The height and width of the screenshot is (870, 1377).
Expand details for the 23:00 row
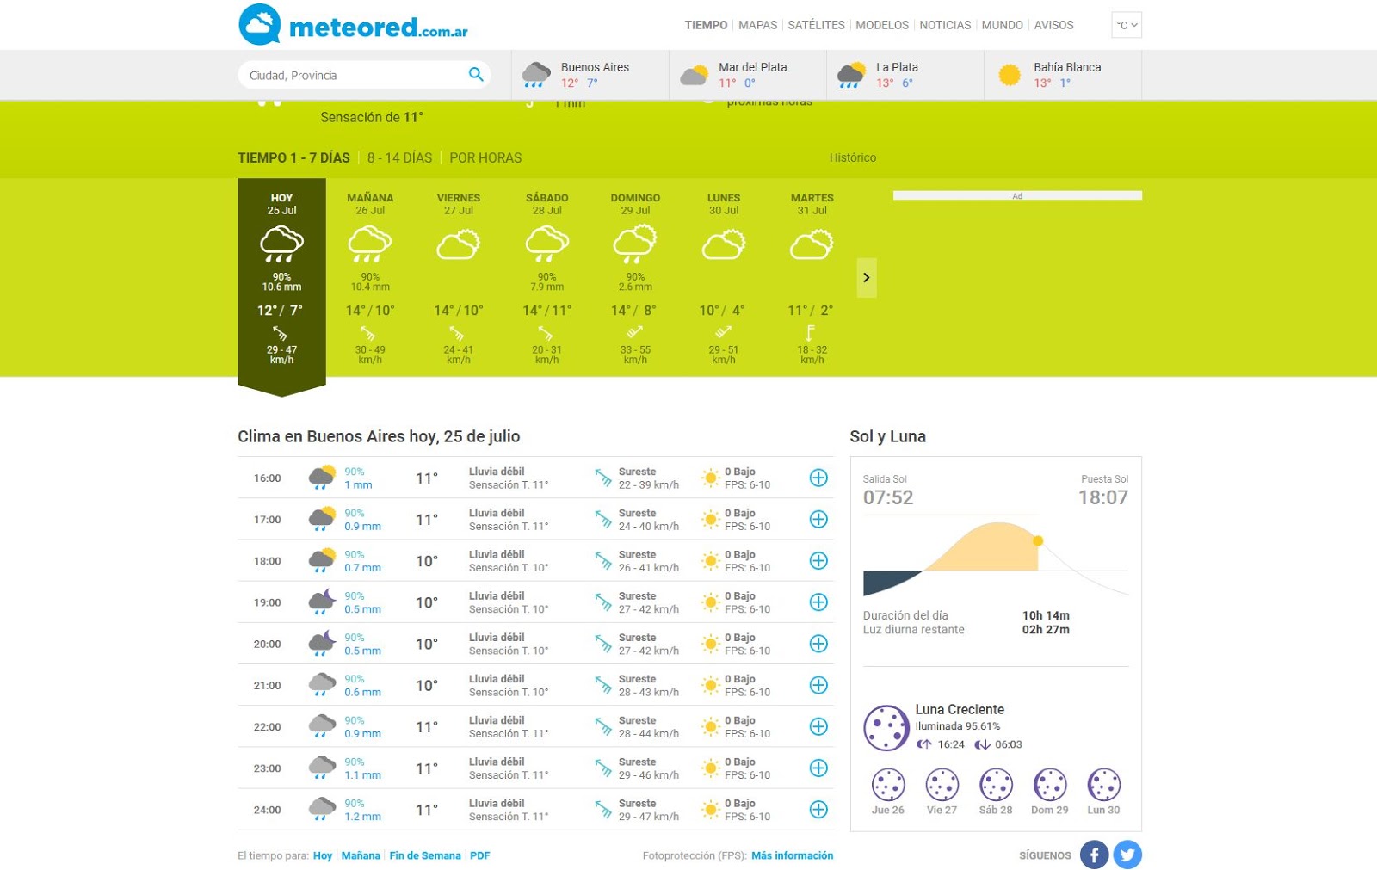(x=818, y=768)
